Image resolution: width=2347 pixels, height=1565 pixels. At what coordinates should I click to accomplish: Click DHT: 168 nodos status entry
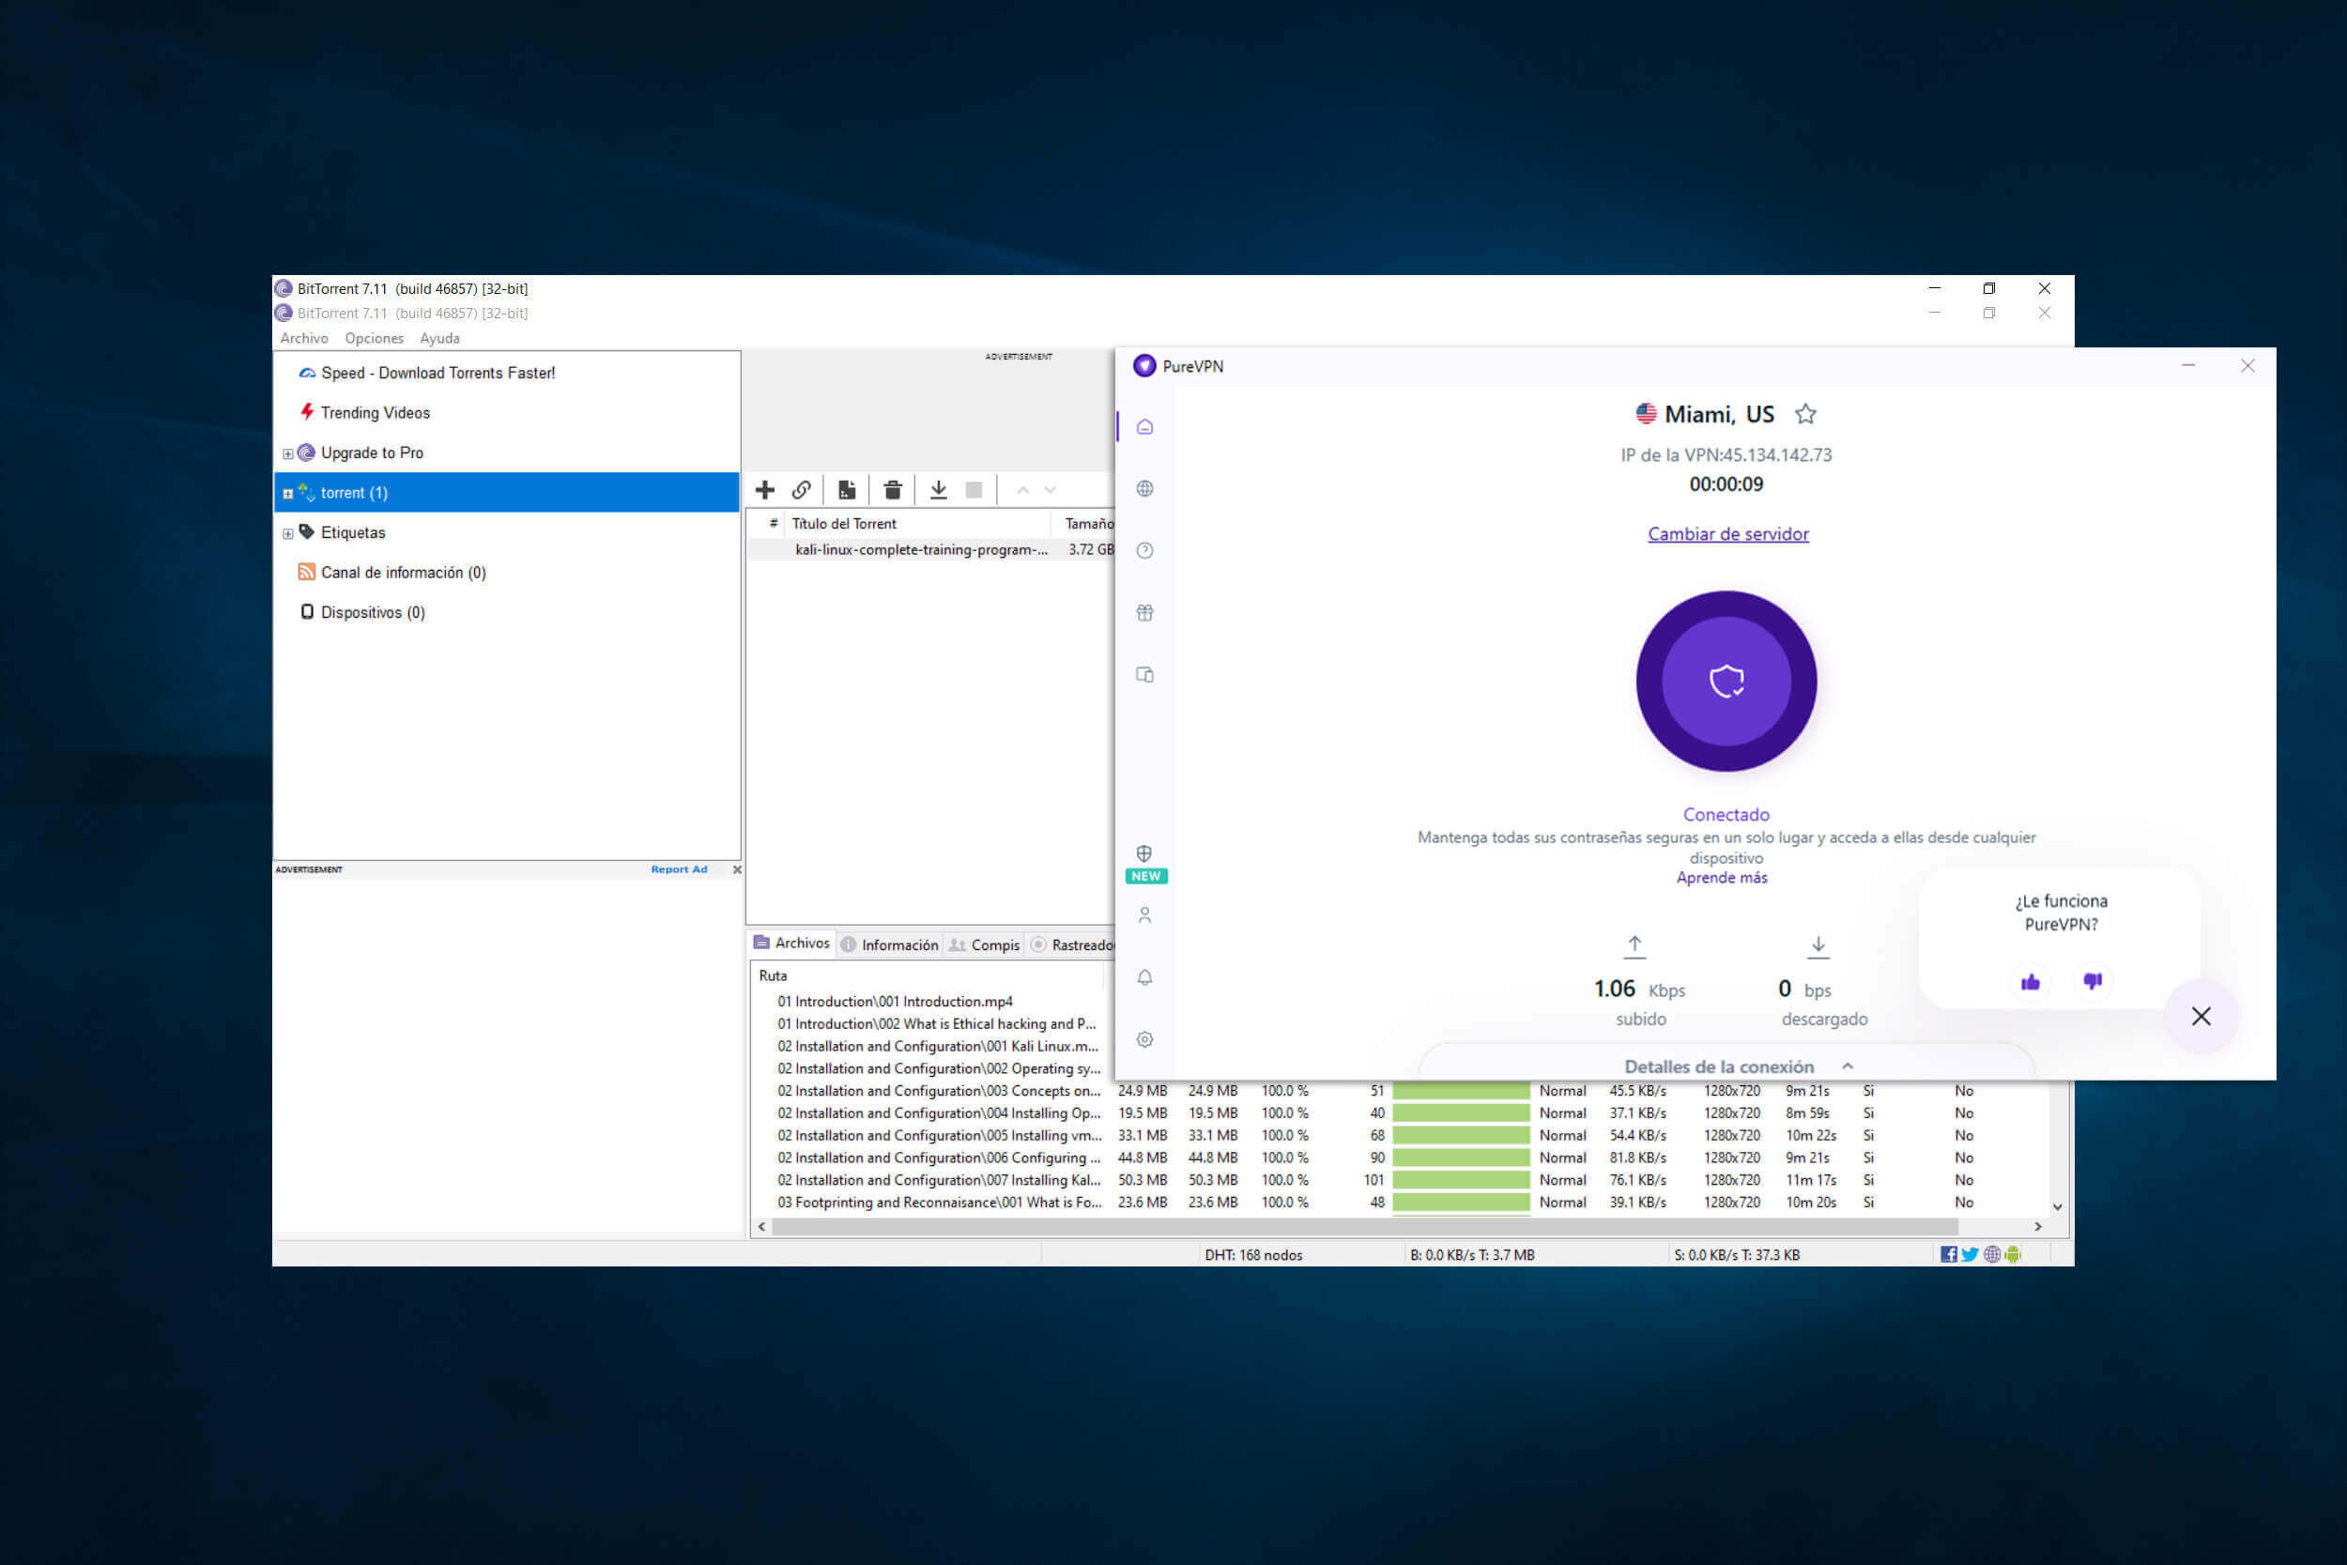point(1253,1255)
